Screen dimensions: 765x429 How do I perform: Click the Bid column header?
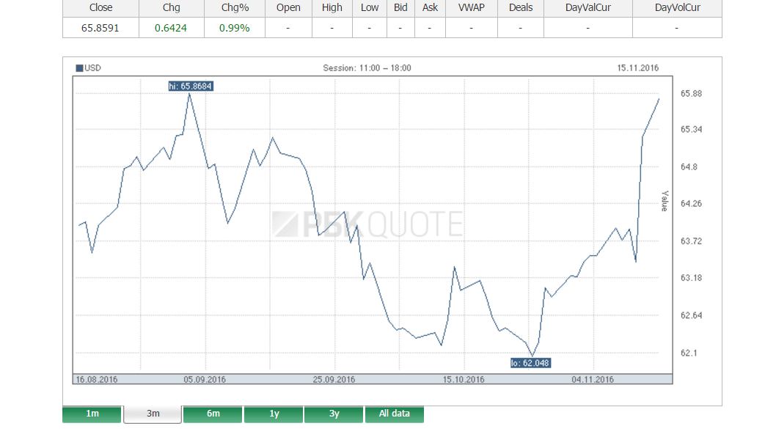[400, 8]
